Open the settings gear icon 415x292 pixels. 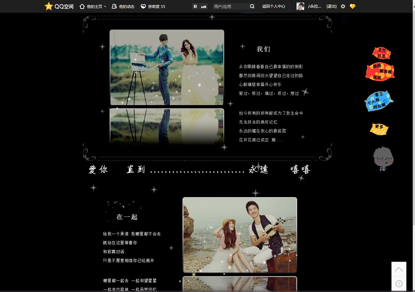343,6
